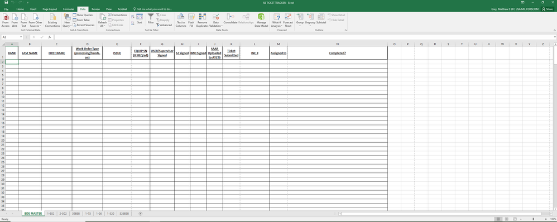
Task: Click the Select All corner button
Action: click(x=3, y=44)
